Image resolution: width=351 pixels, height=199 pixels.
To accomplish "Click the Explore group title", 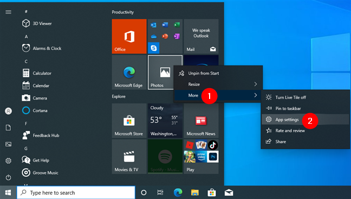I will coord(119,96).
